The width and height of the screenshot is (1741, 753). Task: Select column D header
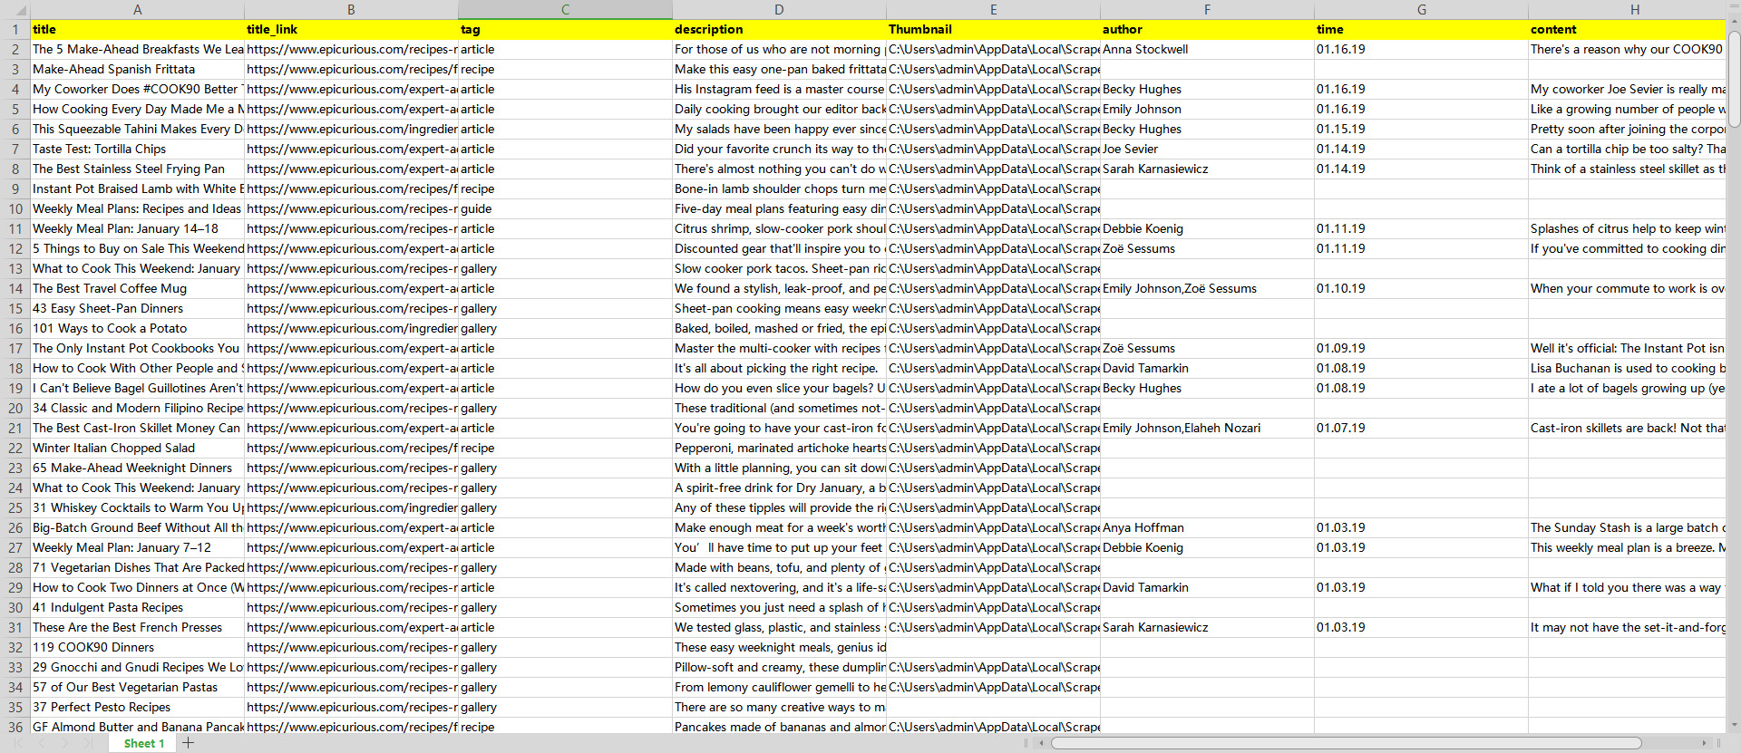(x=779, y=10)
